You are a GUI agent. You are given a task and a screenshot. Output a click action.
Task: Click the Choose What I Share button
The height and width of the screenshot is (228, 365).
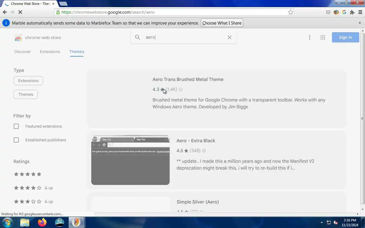(x=222, y=23)
